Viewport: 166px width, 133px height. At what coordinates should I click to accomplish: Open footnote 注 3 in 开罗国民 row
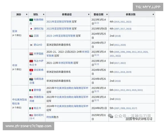click(x=97, y=55)
